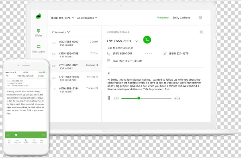The image size is (241, 158).
Task: Click the remaining time -0:29 label
Action: tap(177, 99)
